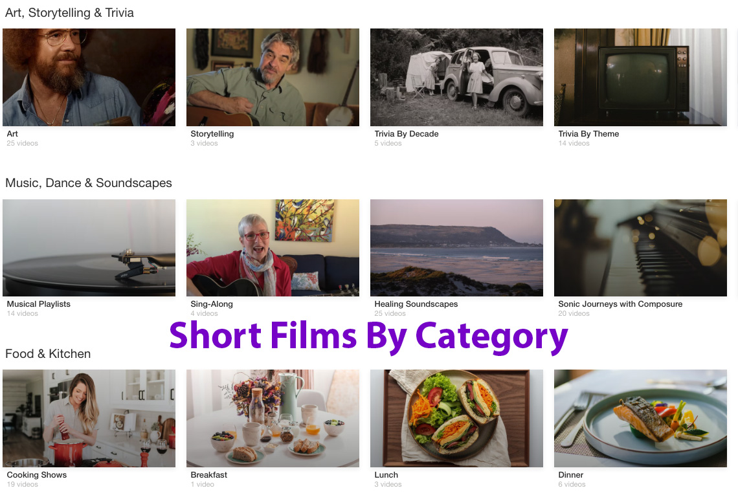738x499 pixels.
Task: Open the Dinner salmon plate thumbnail
Action: (640, 419)
